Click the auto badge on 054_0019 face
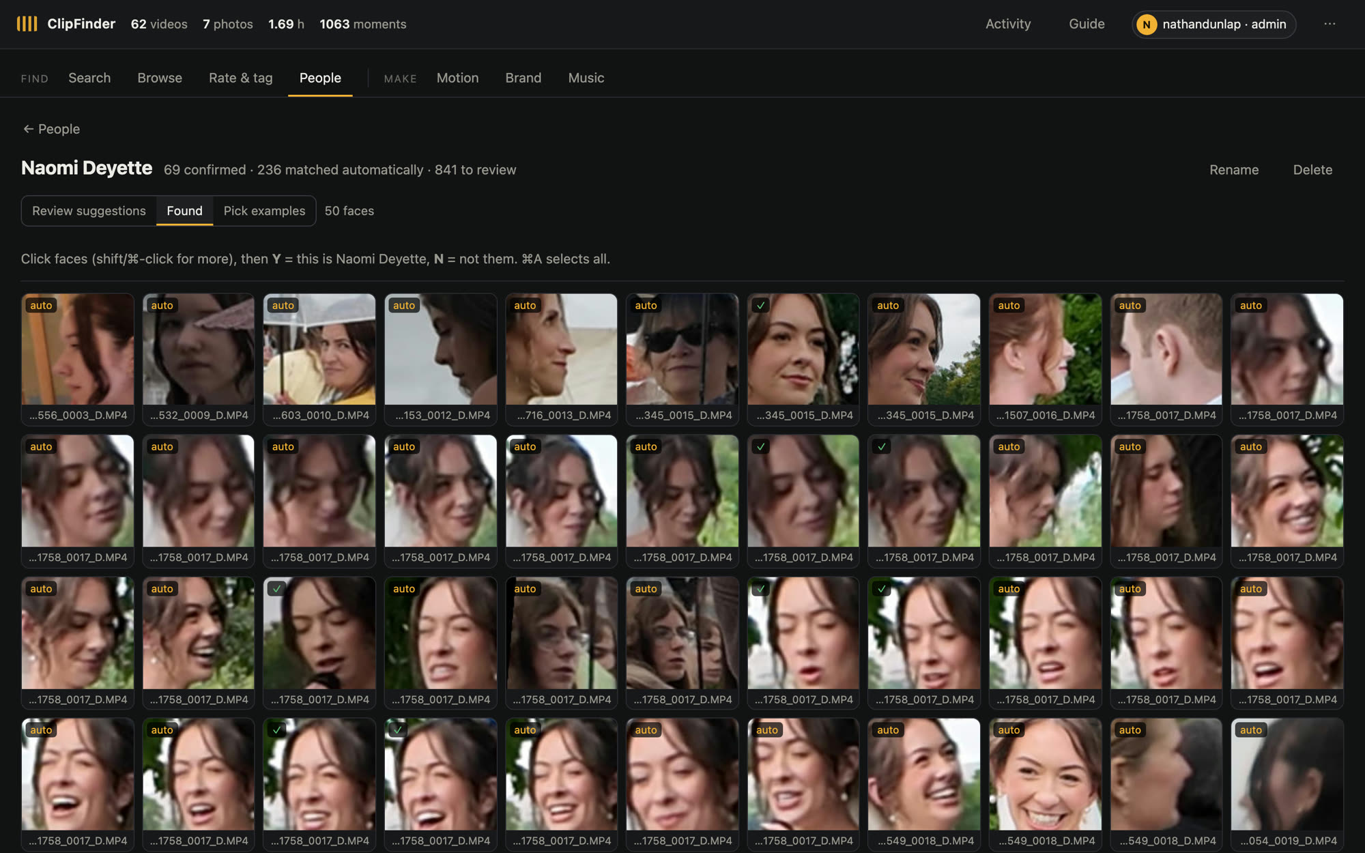Image resolution: width=1365 pixels, height=853 pixels. pyautogui.click(x=1250, y=730)
